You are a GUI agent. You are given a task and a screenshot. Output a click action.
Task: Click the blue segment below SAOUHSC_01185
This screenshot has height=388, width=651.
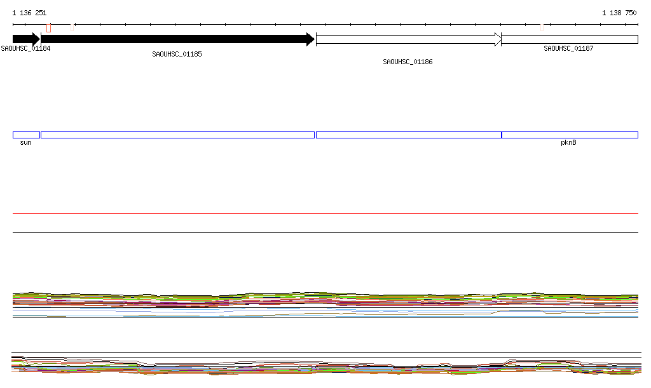[x=178, y=135]
